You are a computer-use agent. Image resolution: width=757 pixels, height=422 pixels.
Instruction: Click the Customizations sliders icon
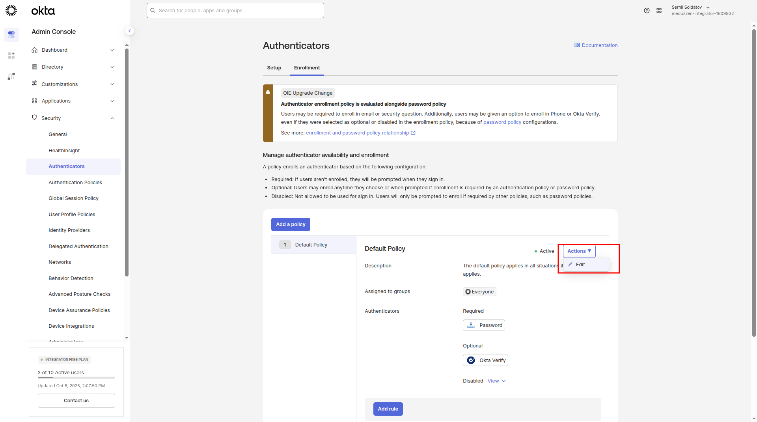(x=35, y=84)
